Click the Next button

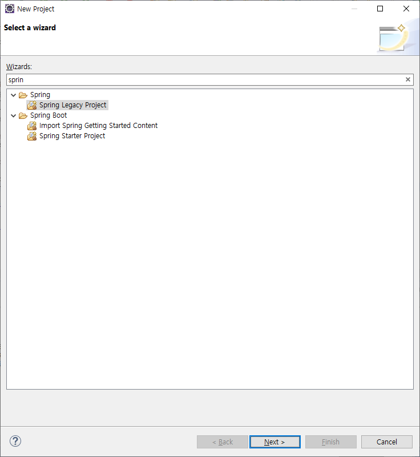click(x=274, y=442)
